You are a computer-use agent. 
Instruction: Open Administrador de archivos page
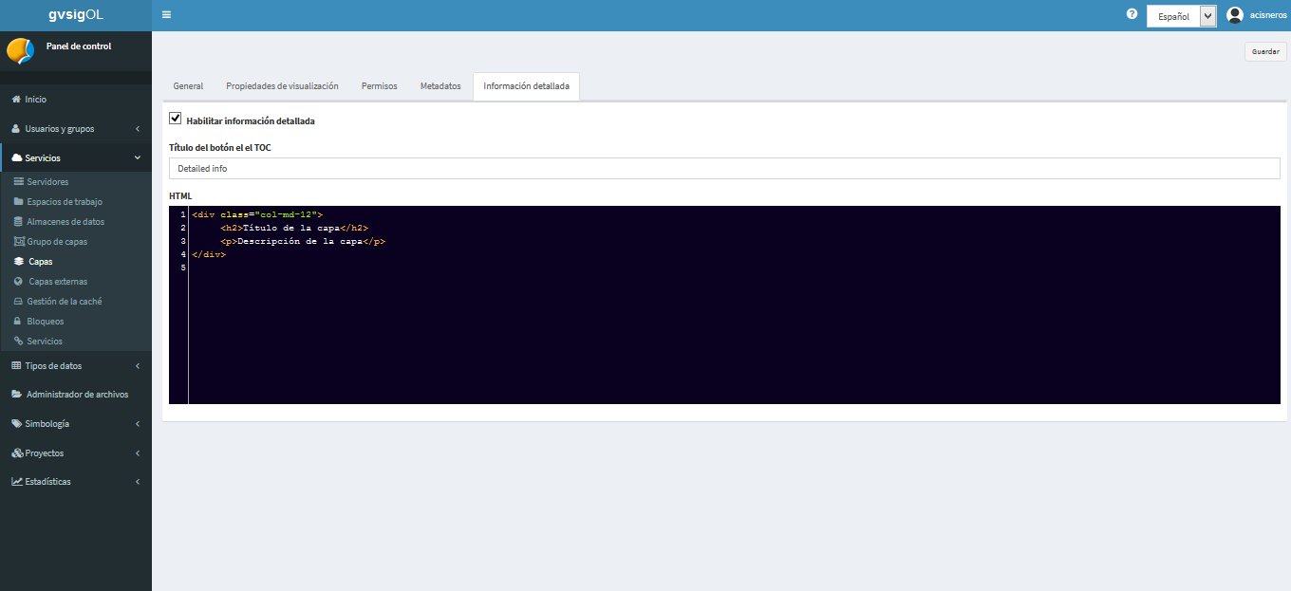point(76,395)
